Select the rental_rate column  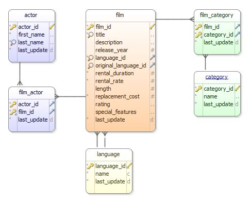pyautogui.click(x=109, y=81)
